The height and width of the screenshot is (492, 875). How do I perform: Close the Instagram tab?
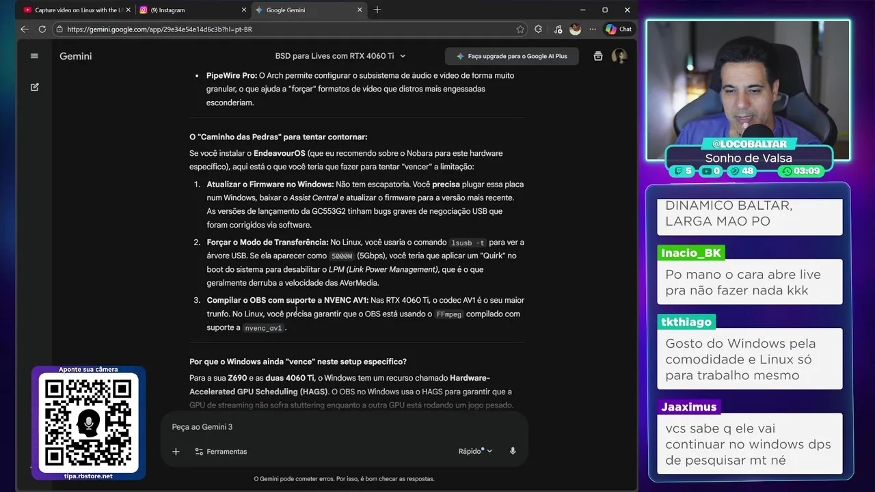tap(244, 10)
